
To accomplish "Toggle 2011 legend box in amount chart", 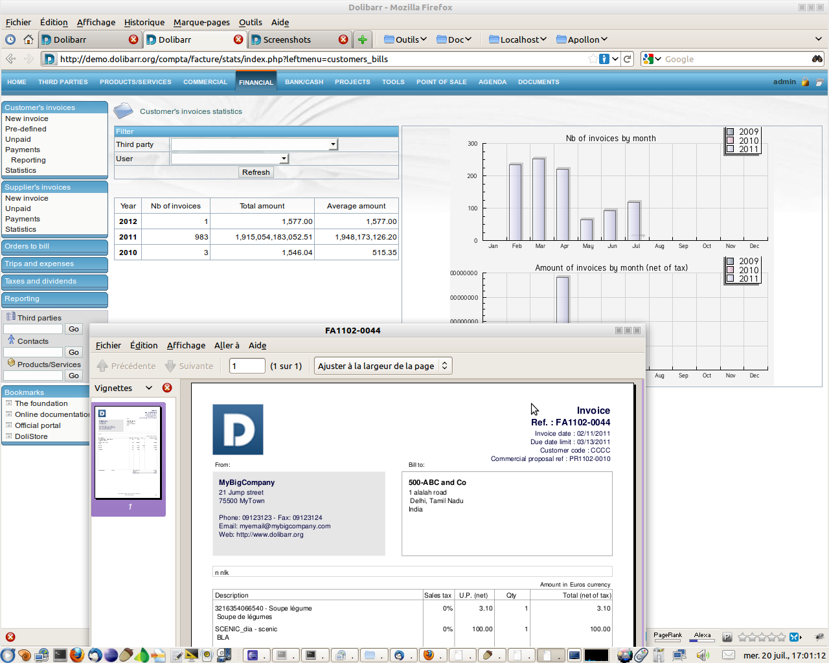I will click(x=730, y=278).
